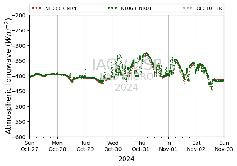
Task: Click the Wed Oct-30 x-axis label
Action: tap(113, 146)
